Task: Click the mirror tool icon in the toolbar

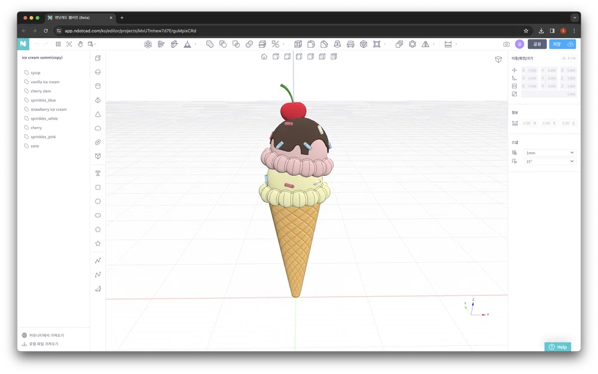Action: (426, 44)
